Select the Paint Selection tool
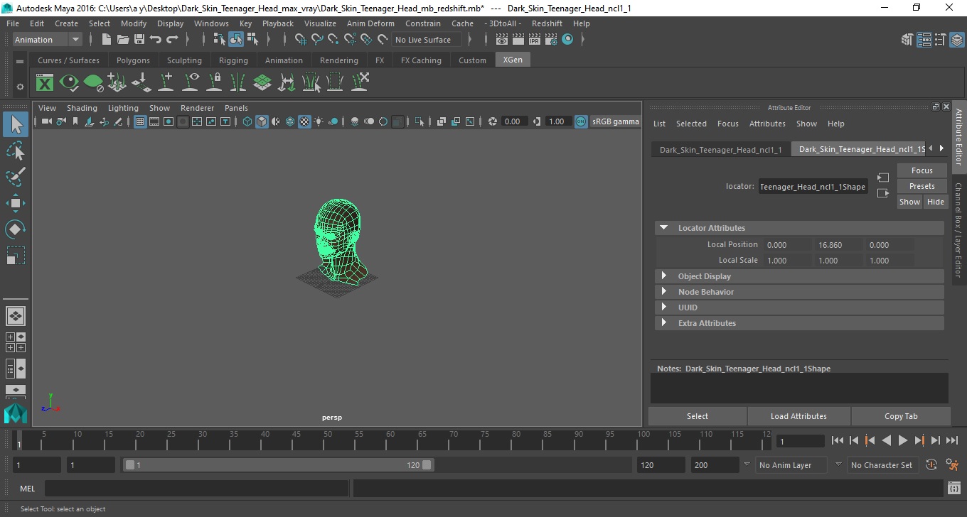Screen dimensions: 967x517 click(16, 176)
